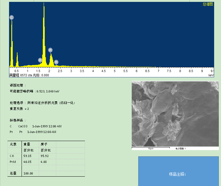The height and width of the screenshot is (186, 221).
Task: Select the 电子图像 1 caption
Action: point(181,149)
